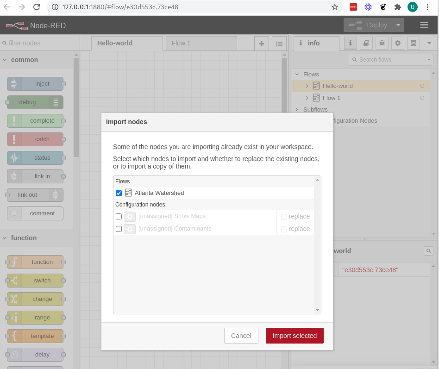Uncheck the Atlanta Watershed flow import checkbox
Image resolution: width=439 pixels, height=369 pixels.
coord(119,193)
